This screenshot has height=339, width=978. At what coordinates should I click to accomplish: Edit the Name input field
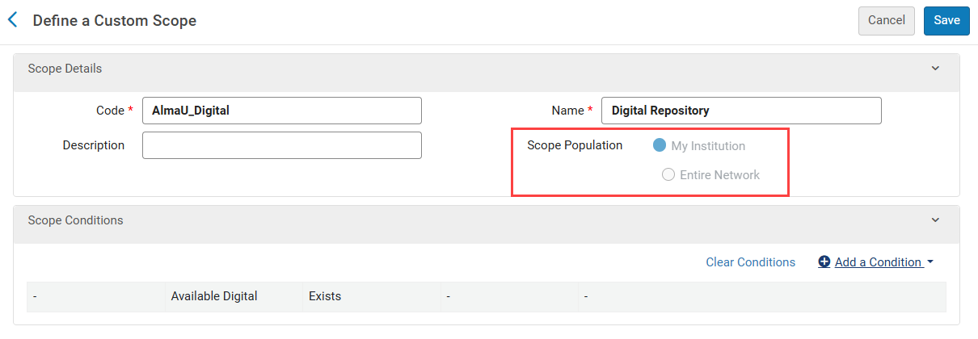(741, 111)
